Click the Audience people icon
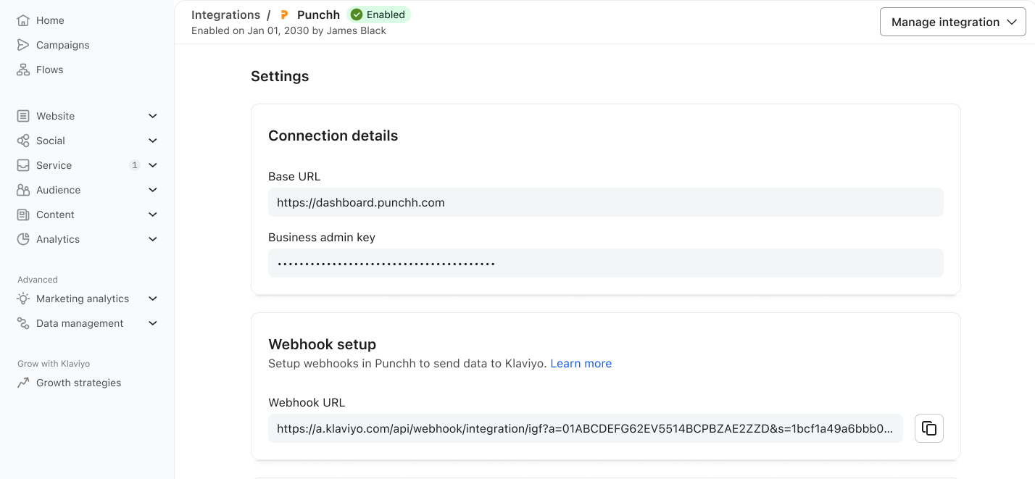 24,190
